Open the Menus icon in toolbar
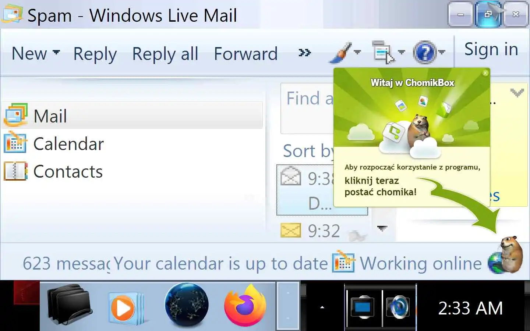This screenshot has height=331, width=530. click(x=383, y=52)
